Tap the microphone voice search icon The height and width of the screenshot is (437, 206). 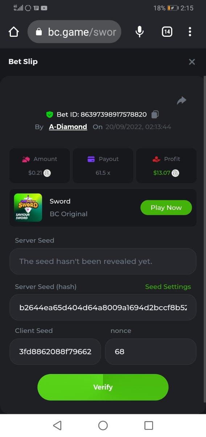[140, 32]
